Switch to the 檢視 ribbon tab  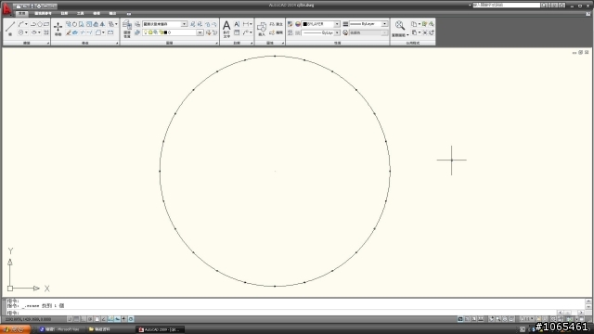(97, 13)
